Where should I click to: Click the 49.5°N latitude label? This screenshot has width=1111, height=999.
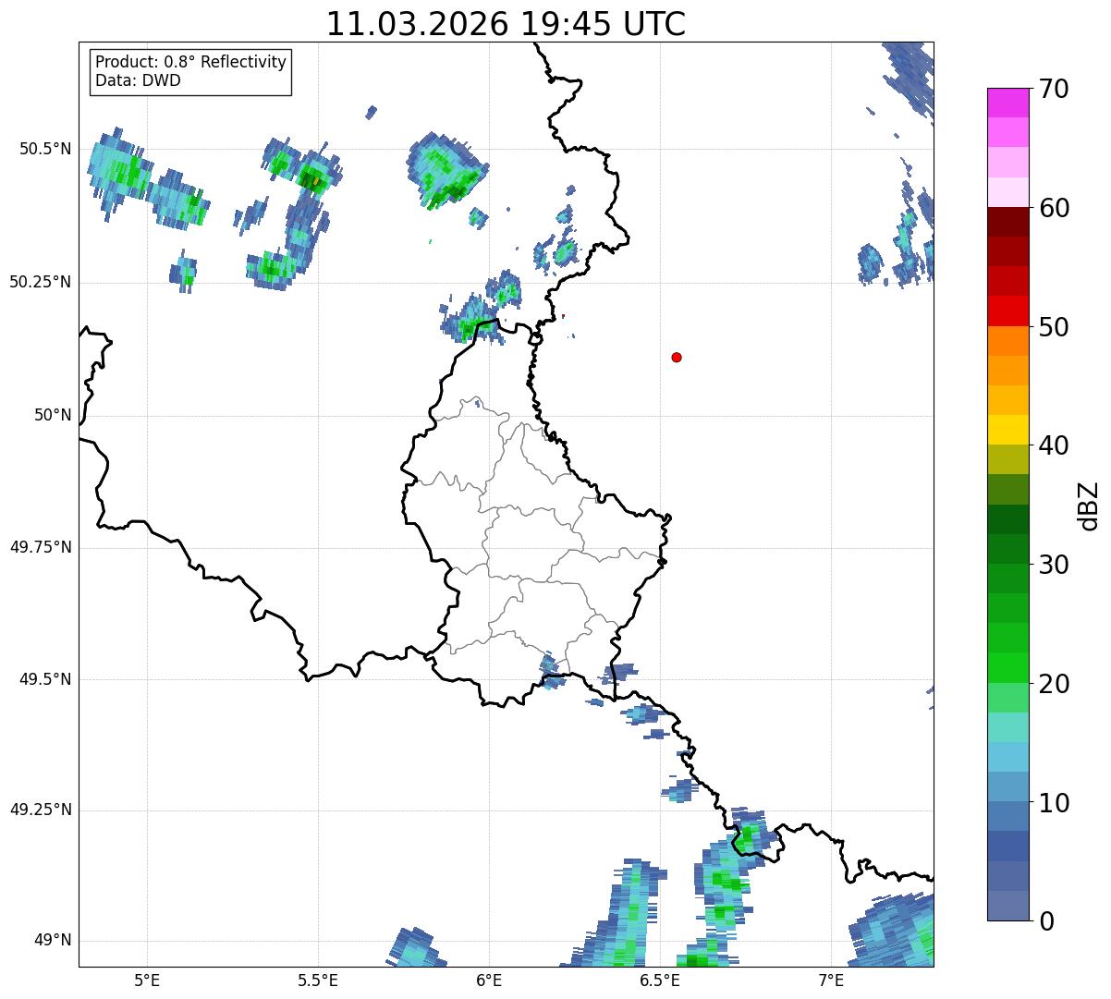click(x=45, y=679)
